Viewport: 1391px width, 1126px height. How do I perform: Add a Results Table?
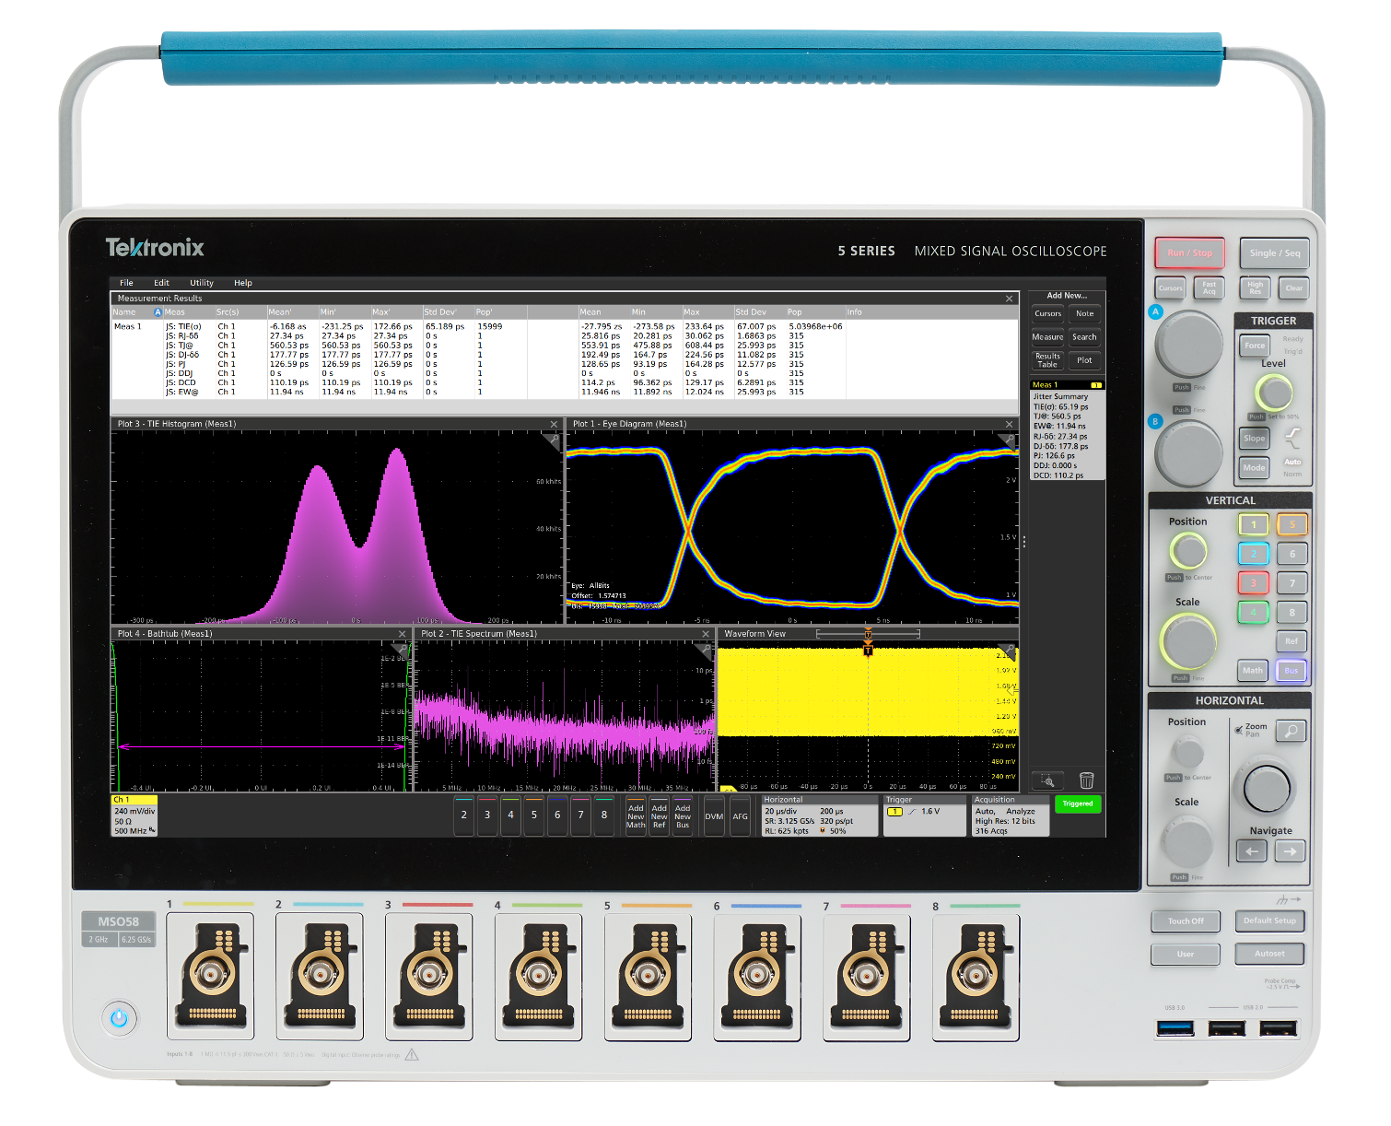click(x=1047, y=360)
